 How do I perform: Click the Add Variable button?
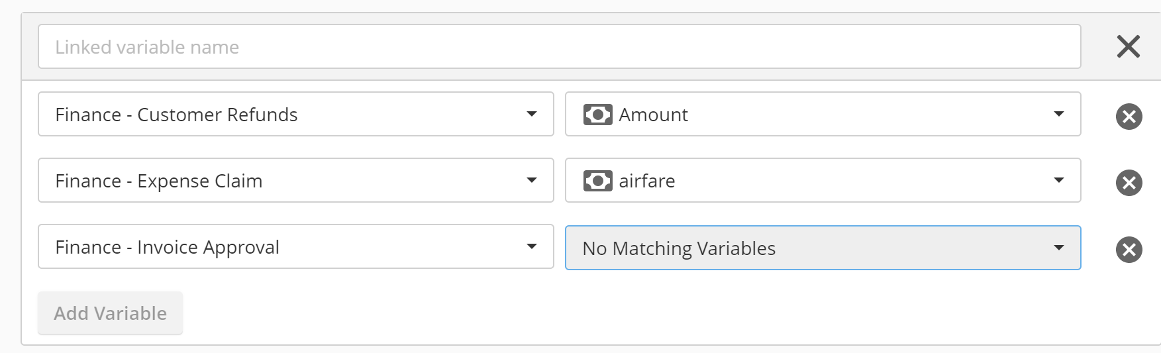(110, 313)
